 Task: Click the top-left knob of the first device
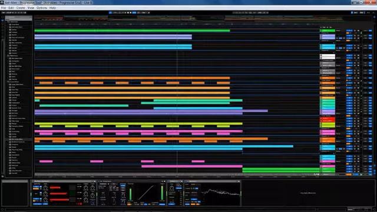(45, 188)
